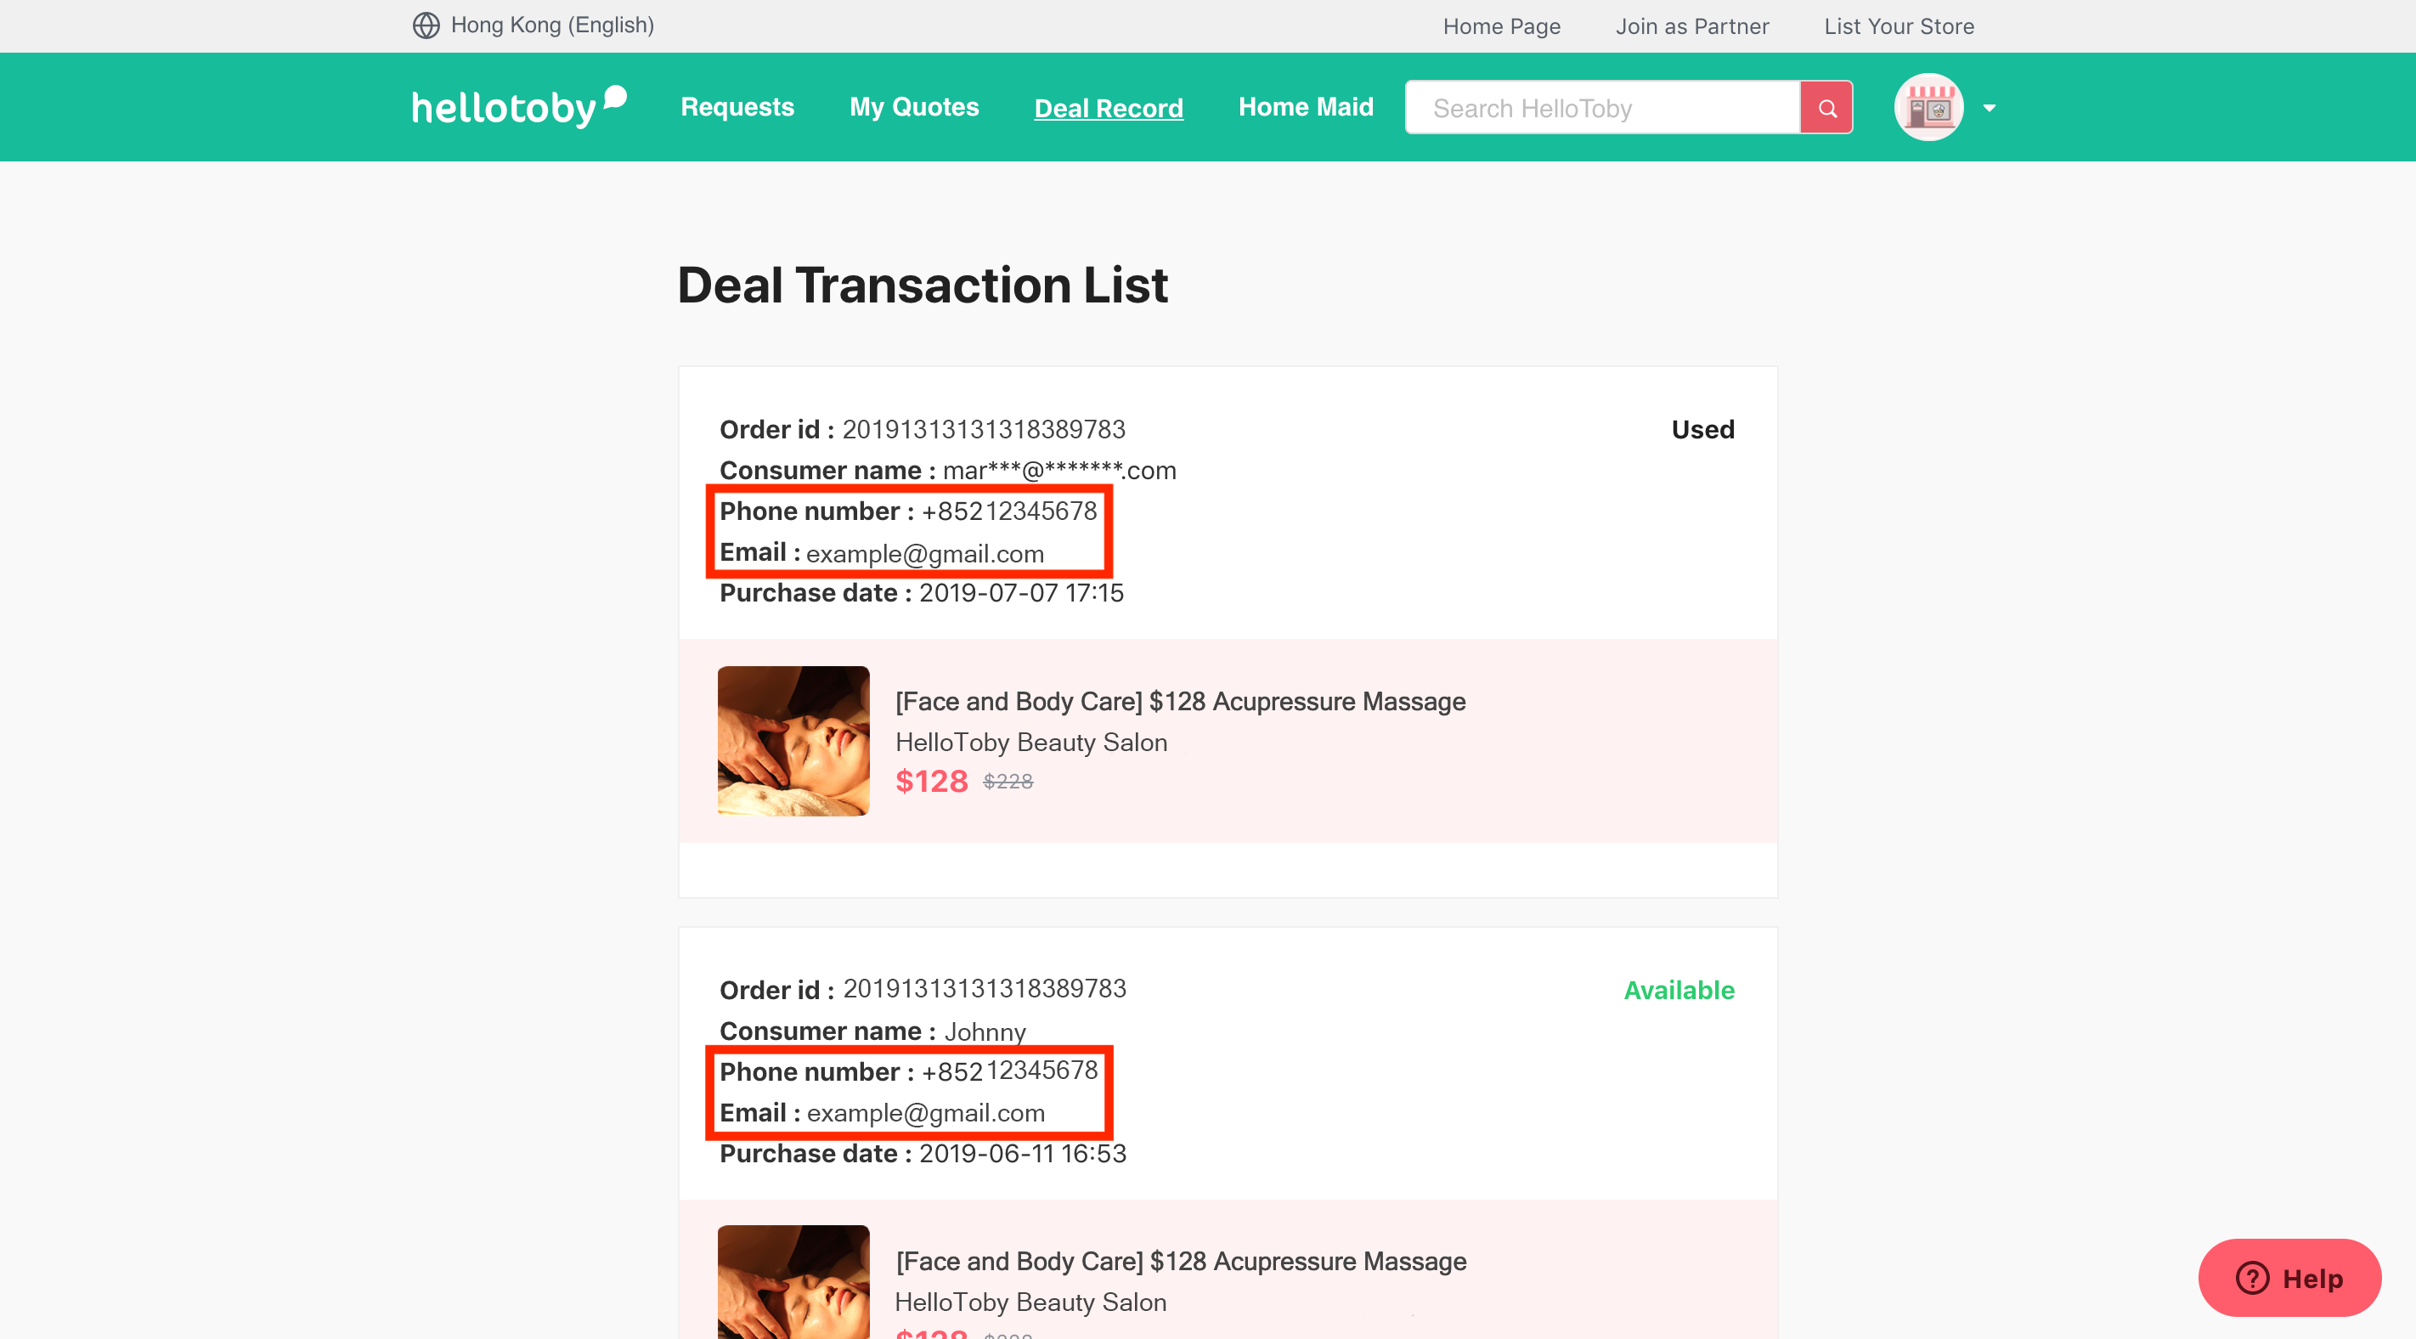Click the hellotoby logo
Viewport: 2416px width, 1339px height.
[x=519, y=107]
